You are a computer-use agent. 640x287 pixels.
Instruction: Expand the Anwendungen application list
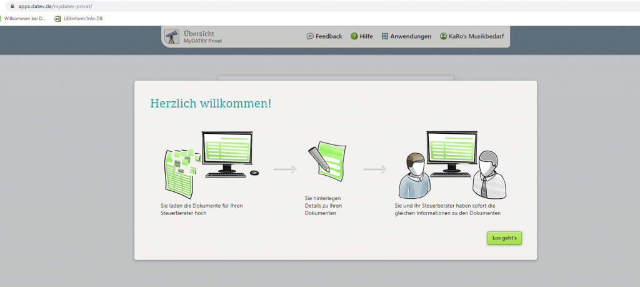tap(411, 36)
